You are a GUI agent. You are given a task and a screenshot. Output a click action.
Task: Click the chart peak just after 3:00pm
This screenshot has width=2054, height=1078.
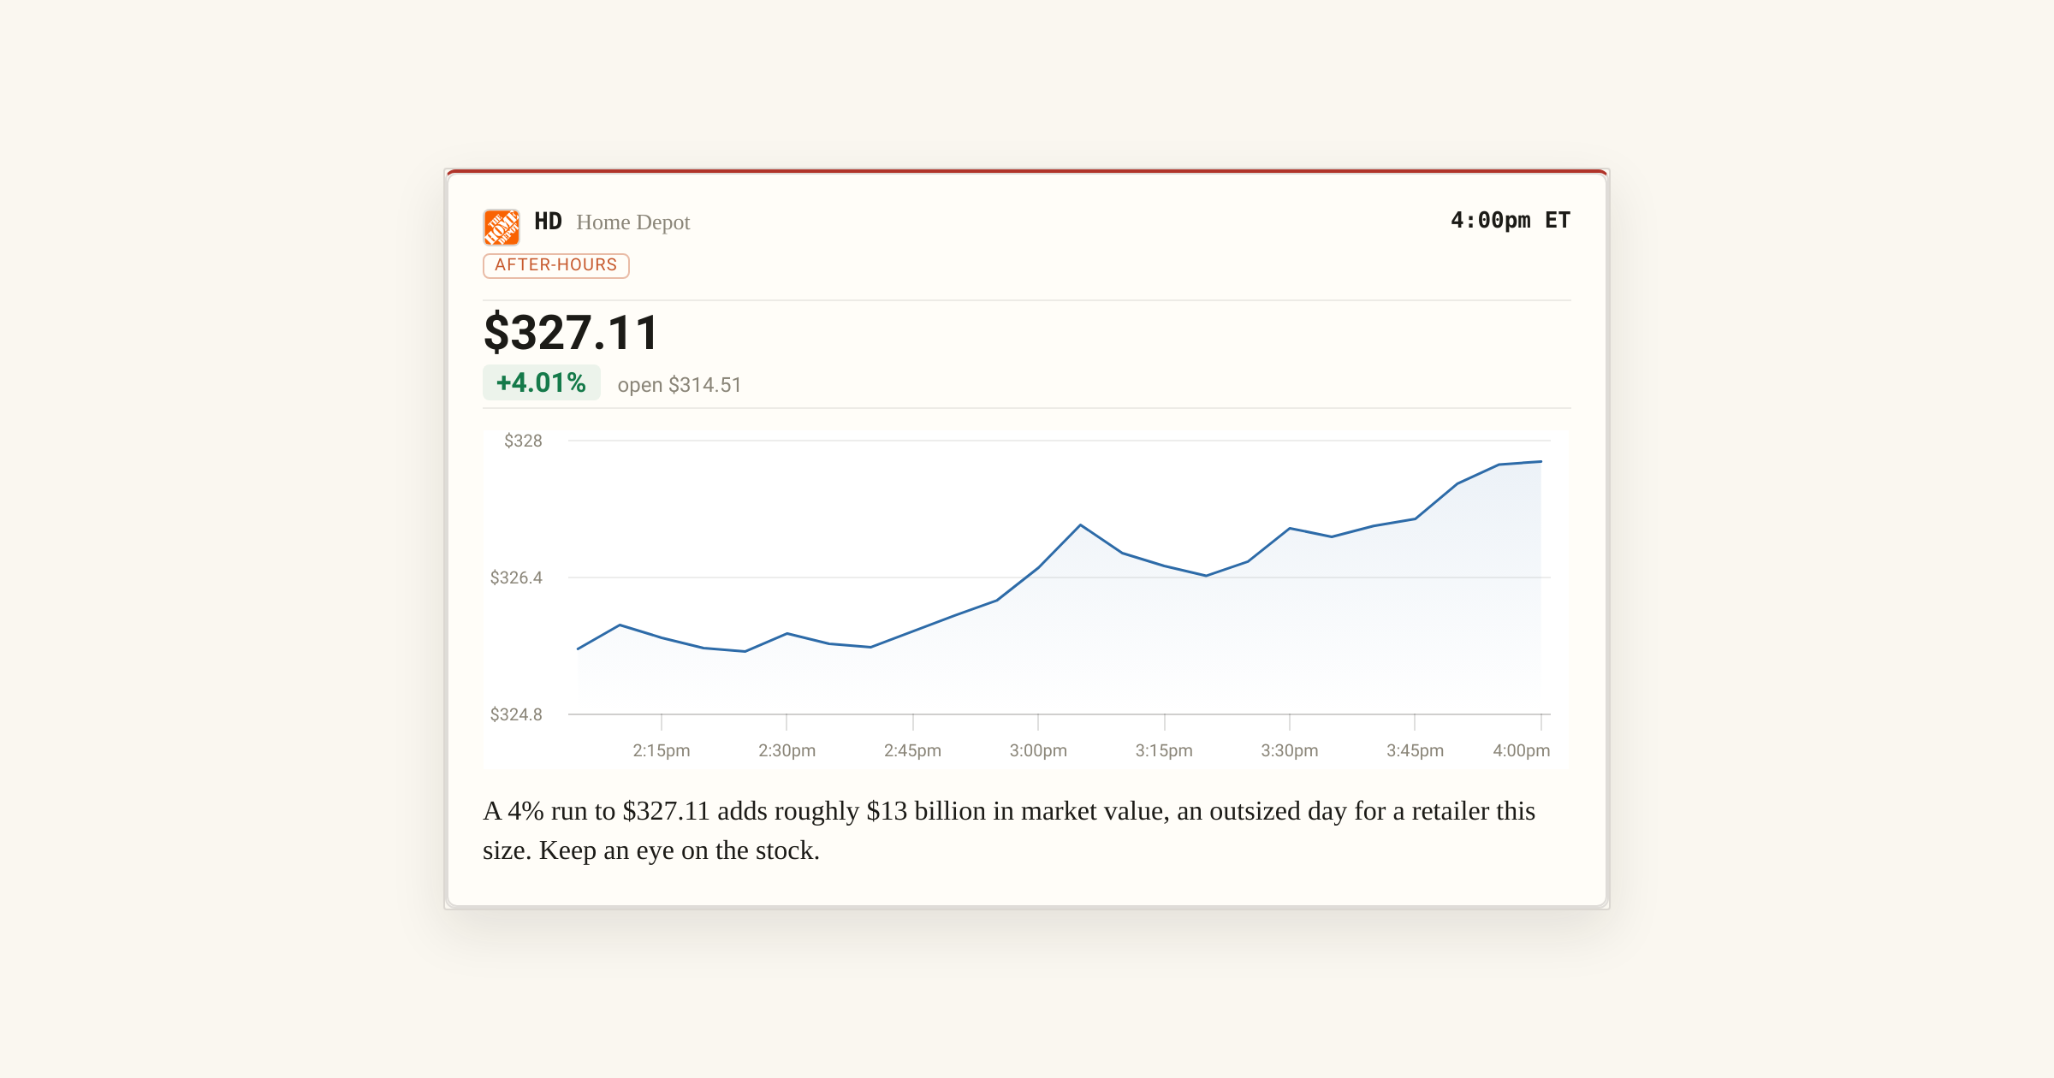1081,524
